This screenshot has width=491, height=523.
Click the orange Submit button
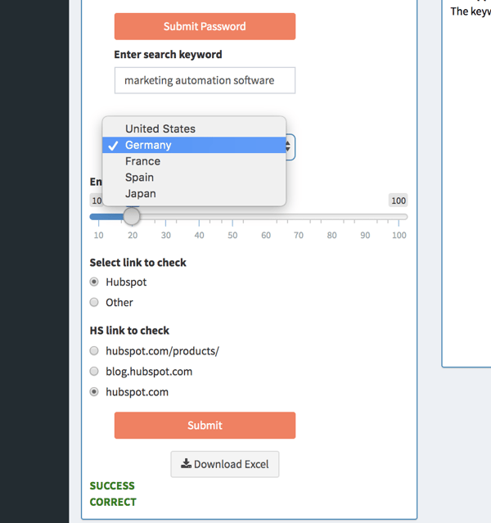point(205,426)
